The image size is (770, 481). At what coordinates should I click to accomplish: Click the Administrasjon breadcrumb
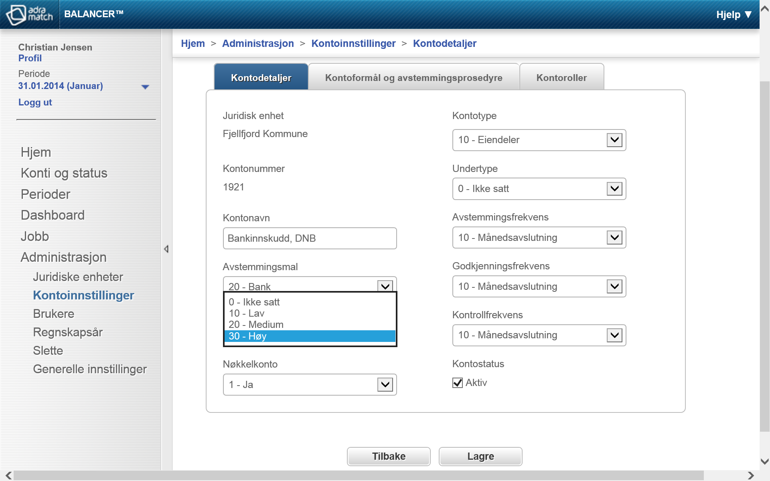tap(258, 43)
